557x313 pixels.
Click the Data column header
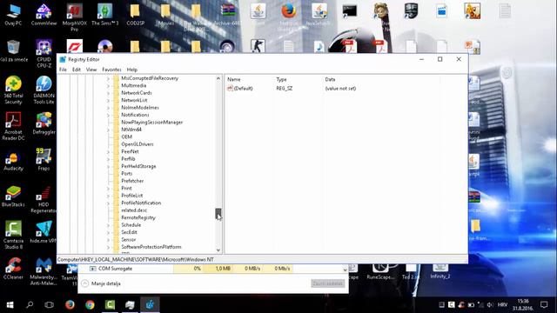(330, 79)
